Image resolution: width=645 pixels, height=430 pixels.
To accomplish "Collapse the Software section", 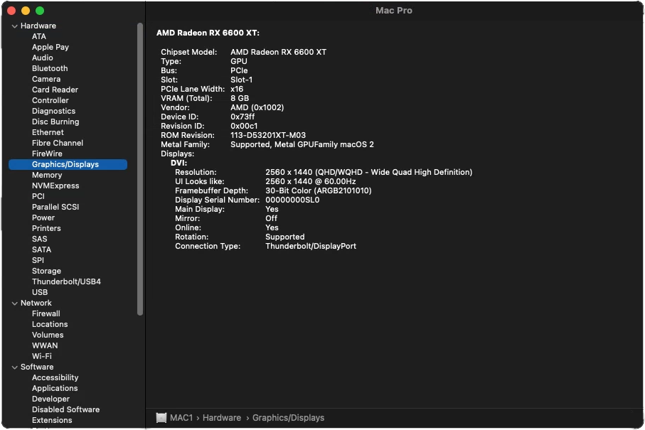I will tap(15, 367).
